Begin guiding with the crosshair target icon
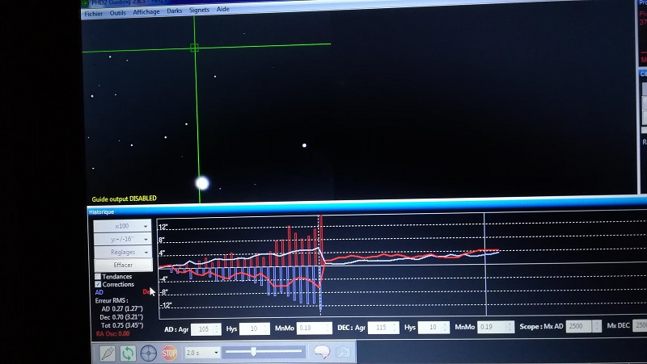 click(149, 354)
